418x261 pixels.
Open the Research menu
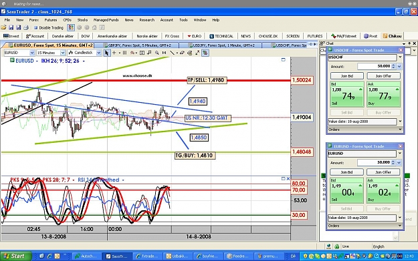[147, 20]
